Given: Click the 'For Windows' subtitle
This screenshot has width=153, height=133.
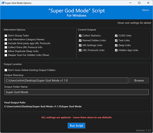Looking at the screenshot, I should click(x=76, y=16).
